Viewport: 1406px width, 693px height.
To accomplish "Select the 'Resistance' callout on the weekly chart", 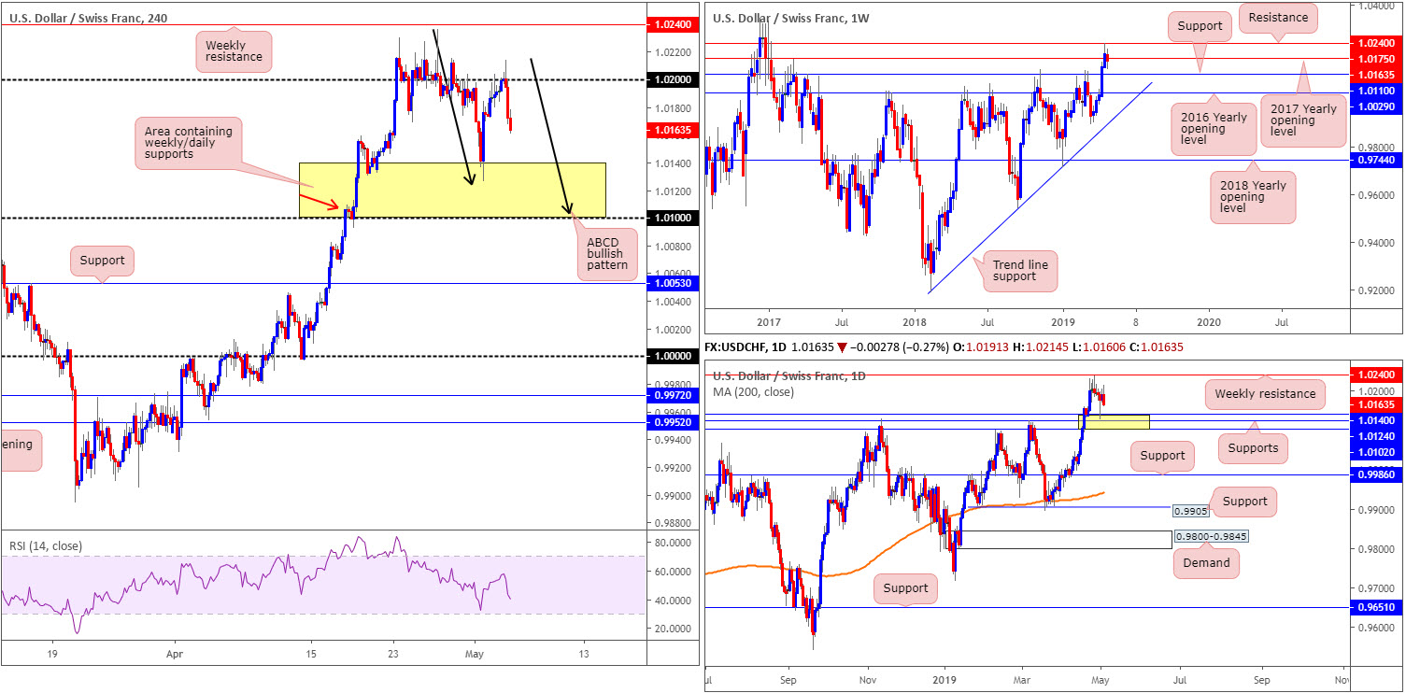I will coord(1279,16).
